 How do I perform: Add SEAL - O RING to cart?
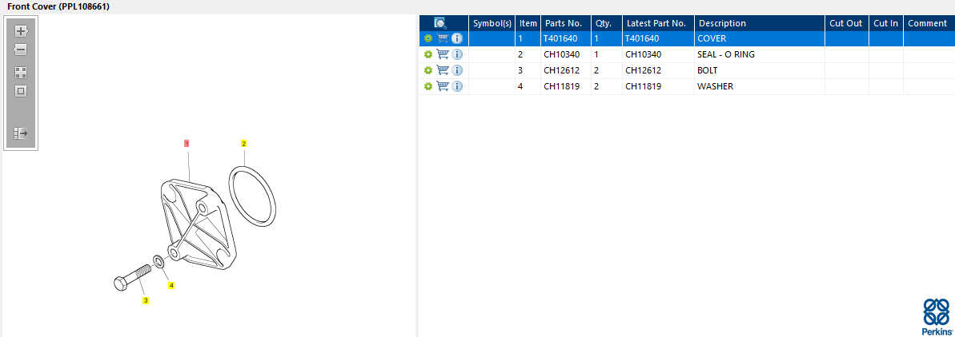pyautogui.click(x=443, y=54)
